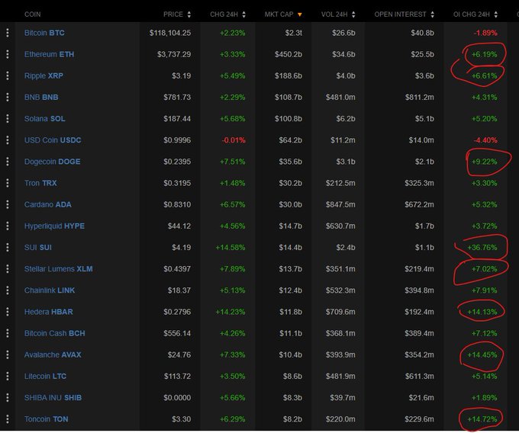The image size is (519, 433).
Task: Open the Ripple XRP coin link
Action: 44,75
